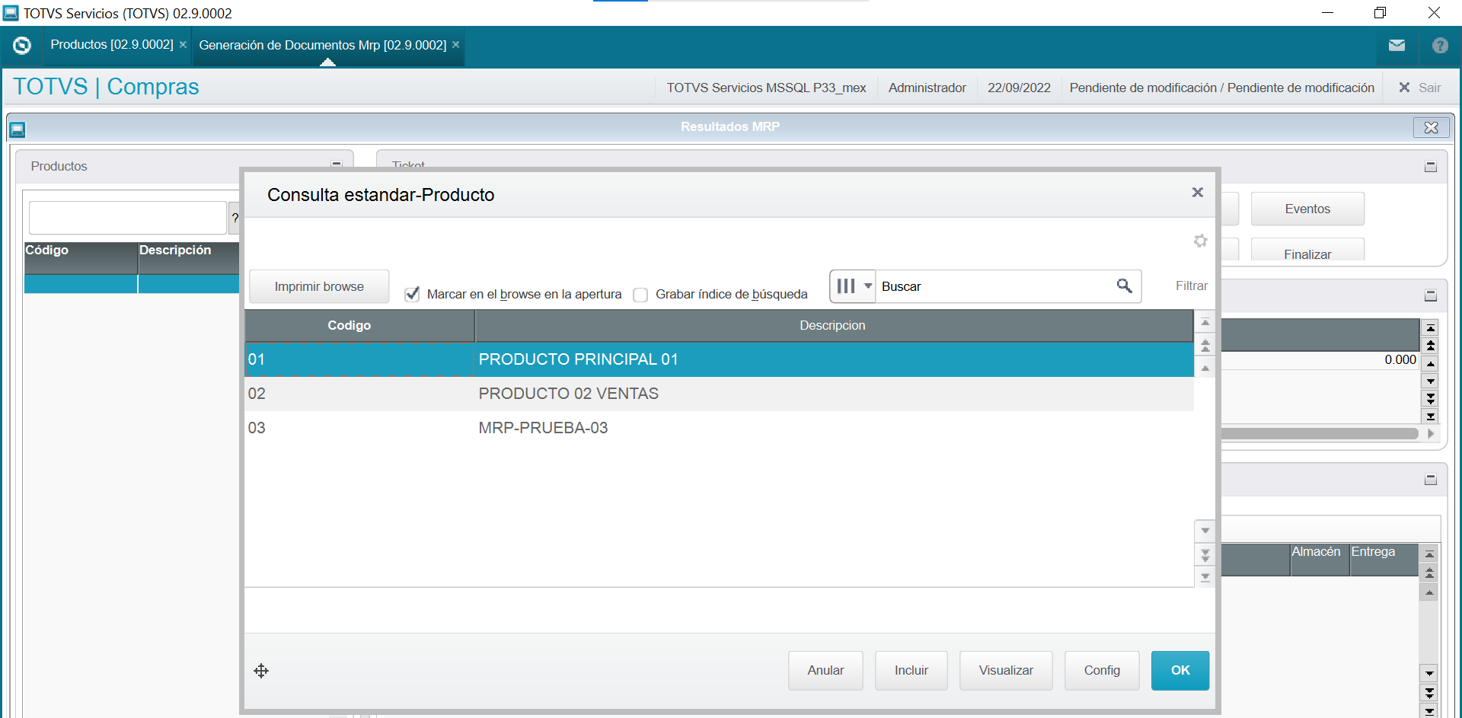This screenshot has width=1462, height=718.
Task: Close the Generación de Documentos Mrp tab
Action: [456, 45]
